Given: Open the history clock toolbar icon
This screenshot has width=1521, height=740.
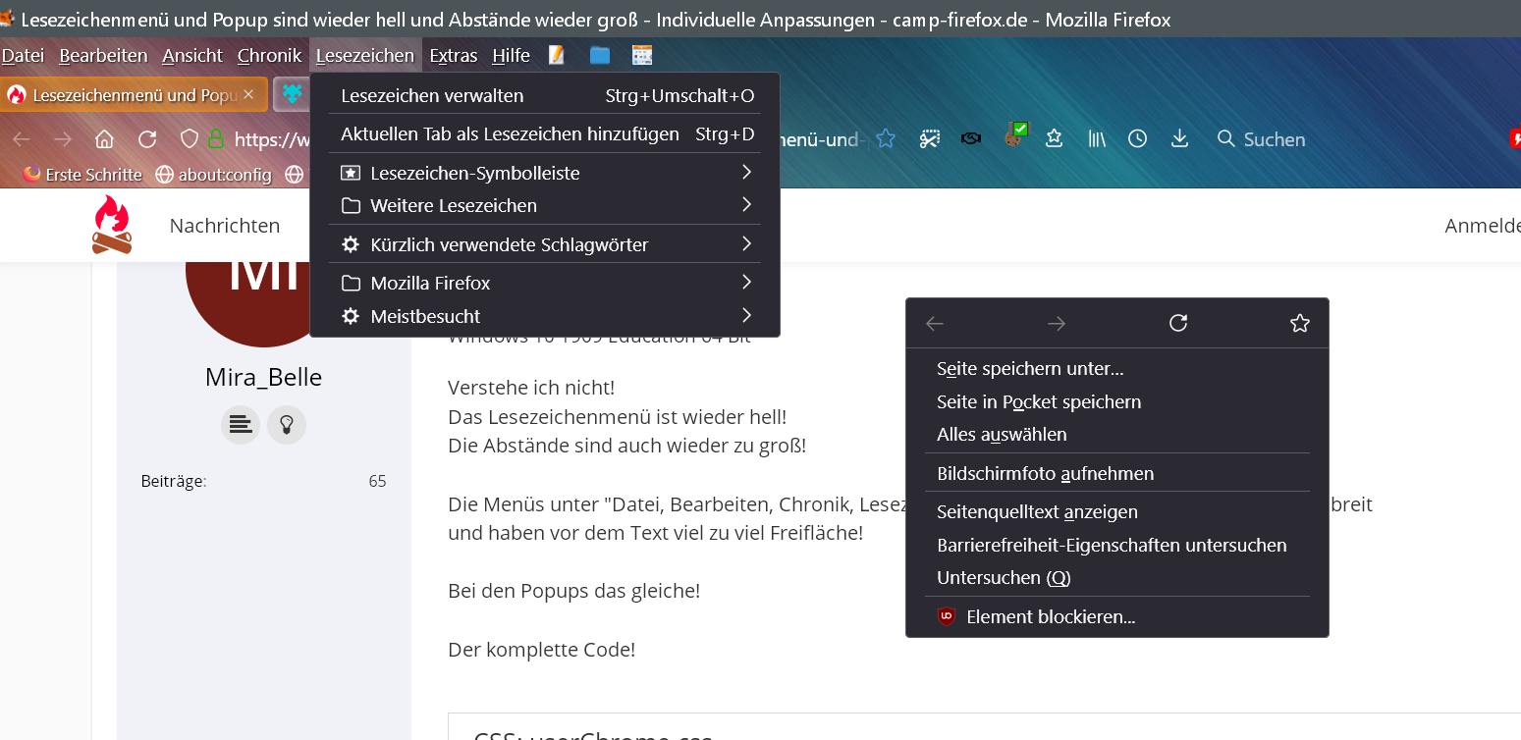Looking at the screenshot, I should (1137, 139).
